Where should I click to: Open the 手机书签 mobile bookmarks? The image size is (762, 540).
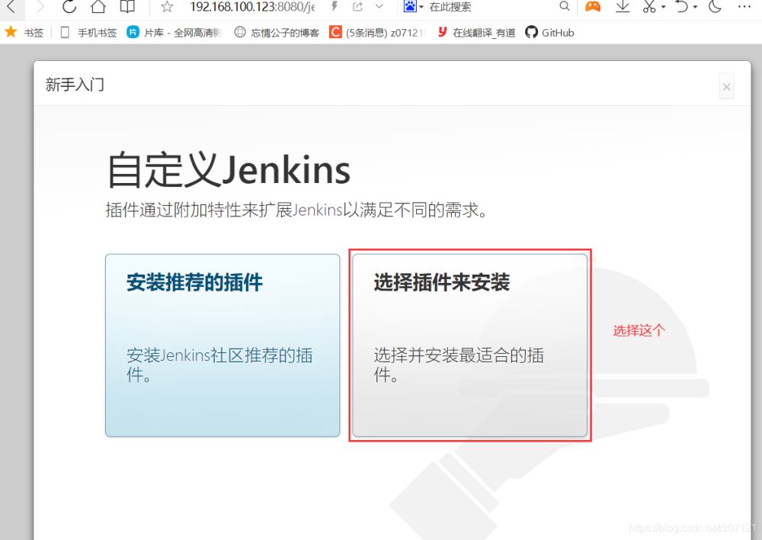click(x=88, y=33)
